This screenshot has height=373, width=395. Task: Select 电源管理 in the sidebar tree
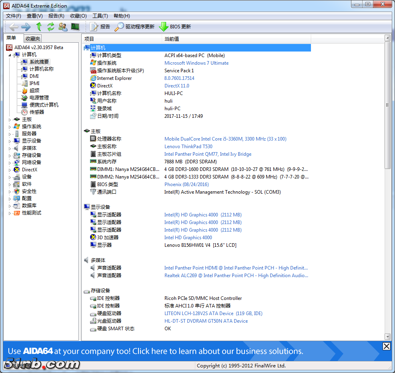[x=39, y=98]
